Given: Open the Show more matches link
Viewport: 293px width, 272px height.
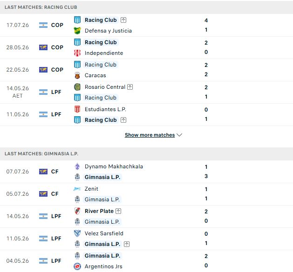Looking at the screenshot, I should coord(150,135).
